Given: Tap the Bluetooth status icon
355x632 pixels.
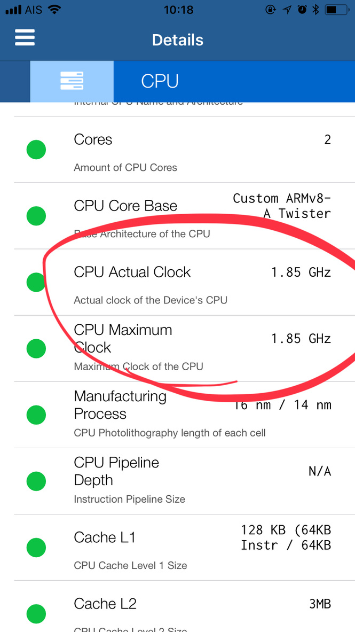Looking at the screenshot, I should [315, 10].
